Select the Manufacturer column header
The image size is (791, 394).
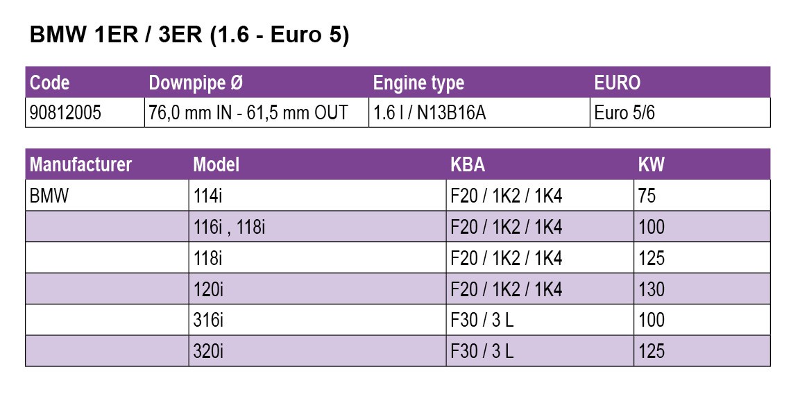80,164
